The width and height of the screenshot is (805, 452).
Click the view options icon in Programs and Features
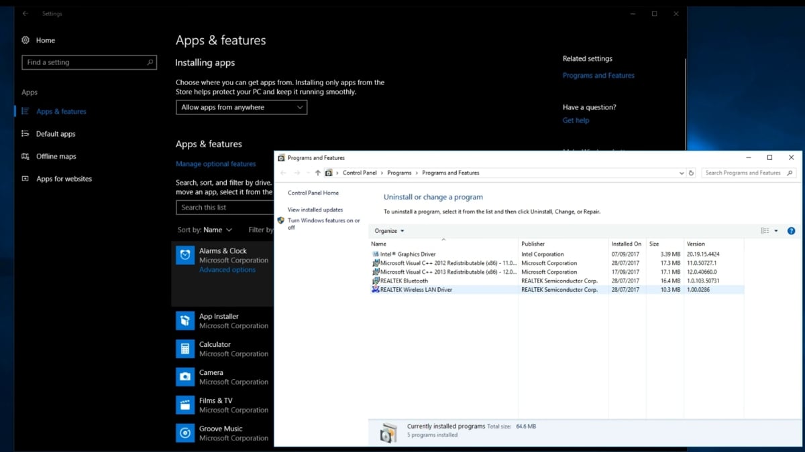(765, 231)
